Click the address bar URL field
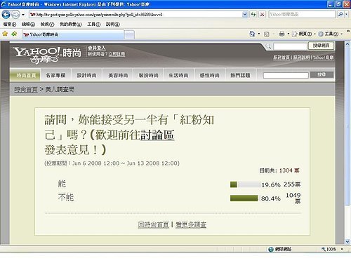 click(135, 15)
